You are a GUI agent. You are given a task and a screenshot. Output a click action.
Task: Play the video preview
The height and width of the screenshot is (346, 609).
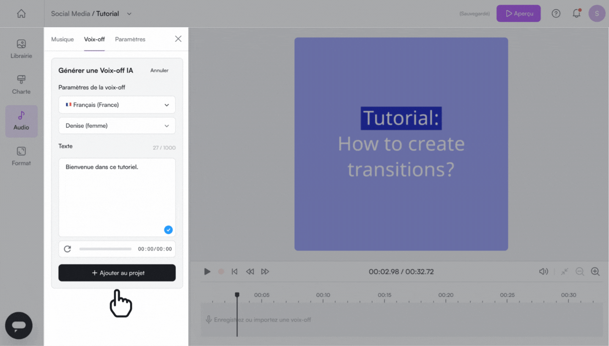tap(207, 272)
